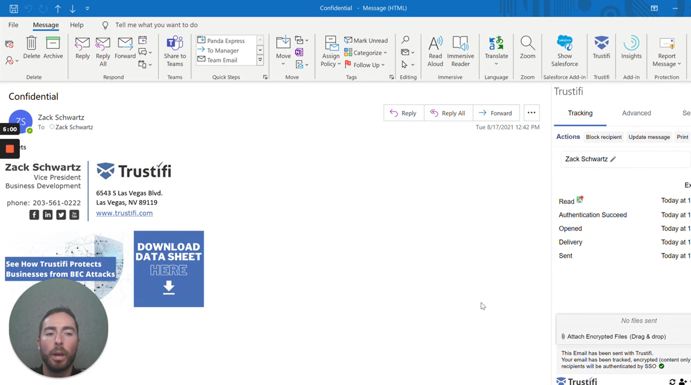The image size is (691, 385).
Task: Mark the message as unread
Action: (x=366, y=40)
